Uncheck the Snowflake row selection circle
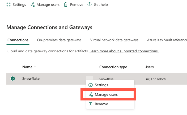 13,79
